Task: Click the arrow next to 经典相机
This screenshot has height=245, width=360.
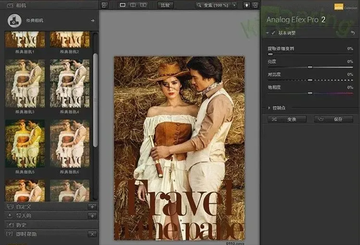Action: point(92,21)
